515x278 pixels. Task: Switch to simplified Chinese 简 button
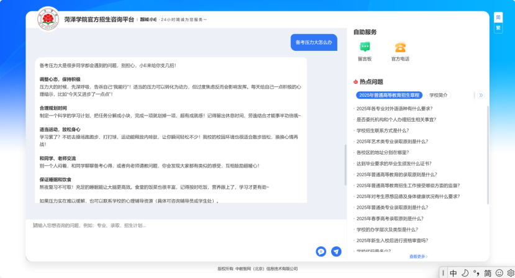pos(498,17)
